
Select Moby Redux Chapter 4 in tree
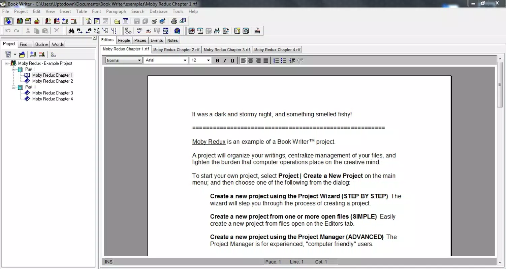pos(53,99)
